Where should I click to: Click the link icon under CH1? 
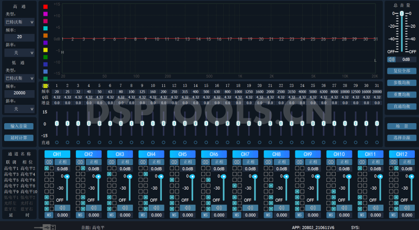click(49, 162)
